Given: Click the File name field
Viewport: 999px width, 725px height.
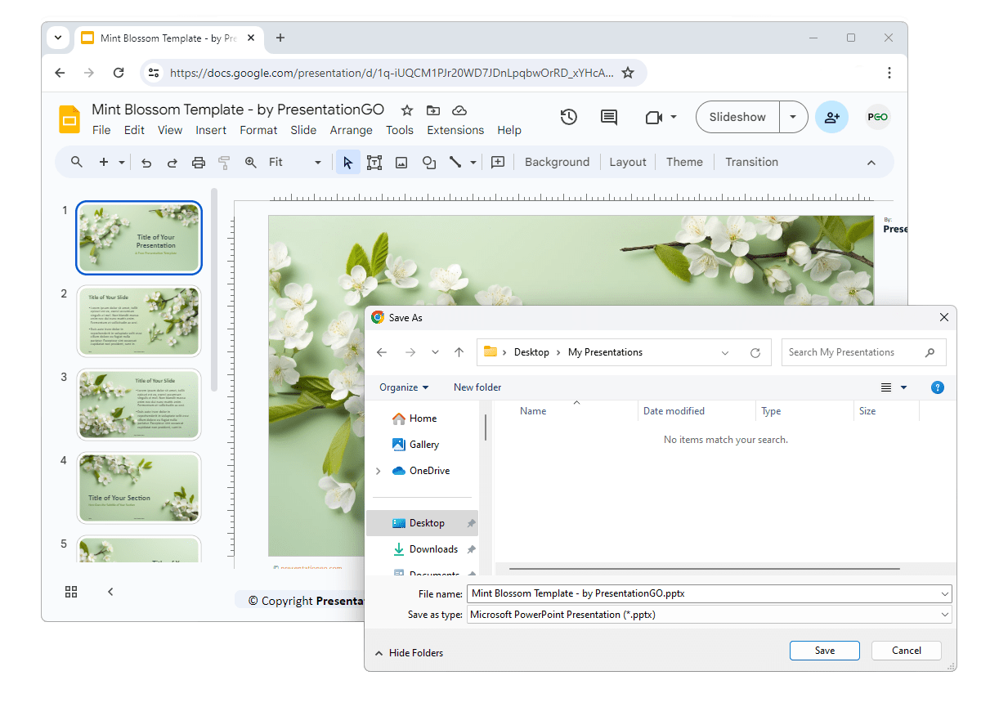Looking at the screenshot, I should [x=709, y=593].
